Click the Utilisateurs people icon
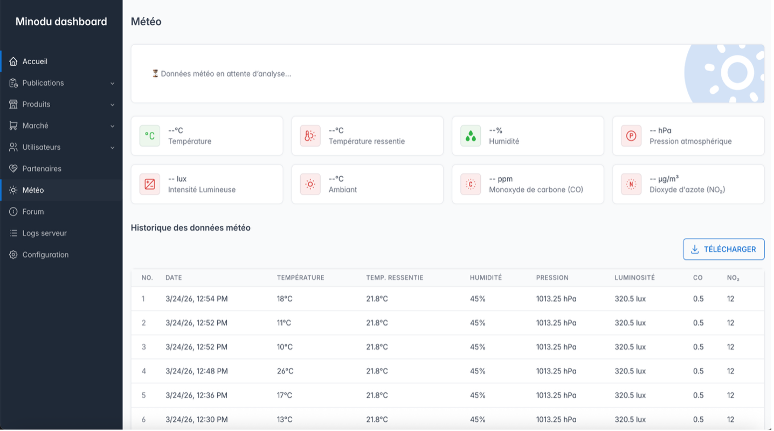This screenshot has width=774, height=431. pos(13,147)
